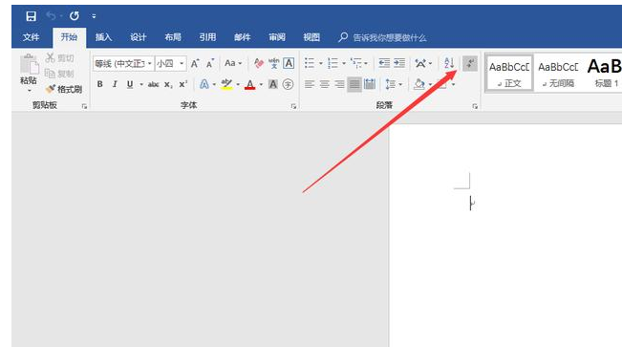Switch to the 布局 (Layout) tab
Image resolution: width=622 pixels, height=347 pixels.
click(x=173, y=37)
